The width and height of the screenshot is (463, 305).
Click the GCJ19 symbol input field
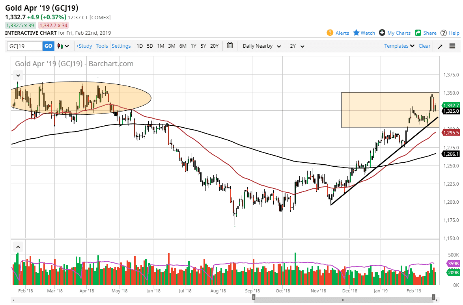tap(25, 46)
